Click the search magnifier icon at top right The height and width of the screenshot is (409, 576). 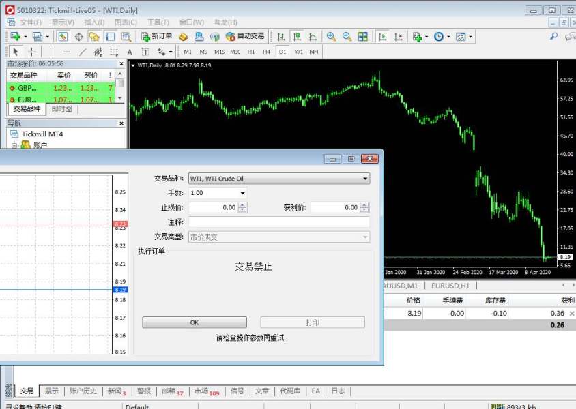point(553,36)
